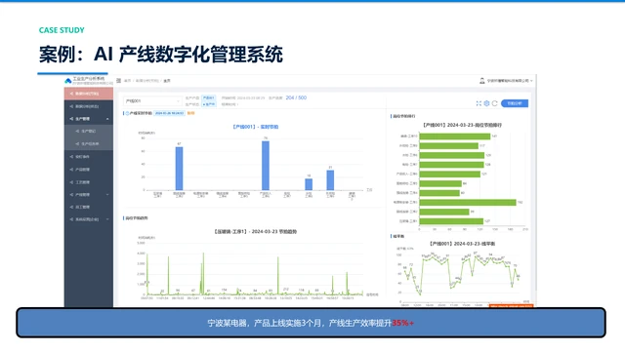Viewport: 625px width, 351px height.
Task: Expand the last sidebar group's chevron
Action: 107,219
